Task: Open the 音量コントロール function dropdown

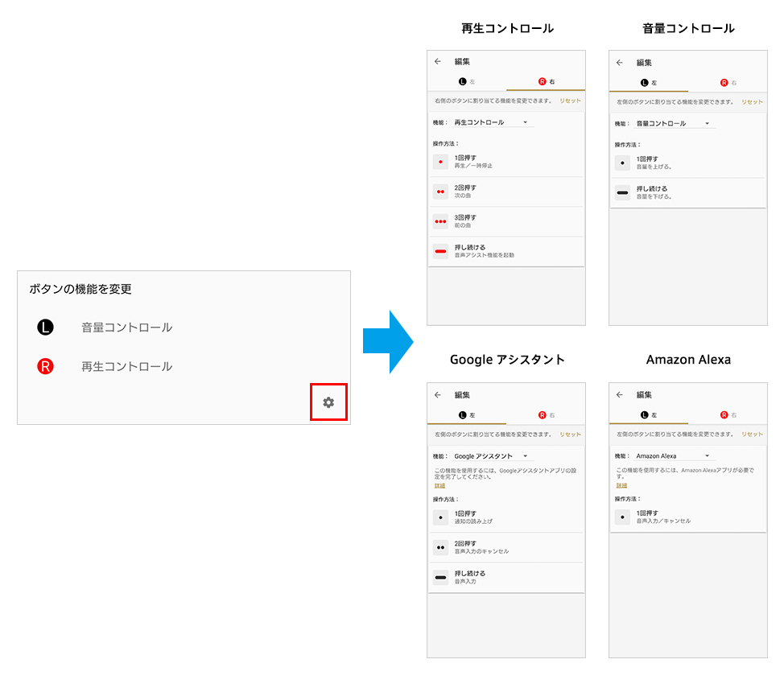Action: click(707, 123)
